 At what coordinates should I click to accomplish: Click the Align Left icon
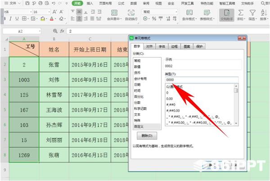pos(72,18)
